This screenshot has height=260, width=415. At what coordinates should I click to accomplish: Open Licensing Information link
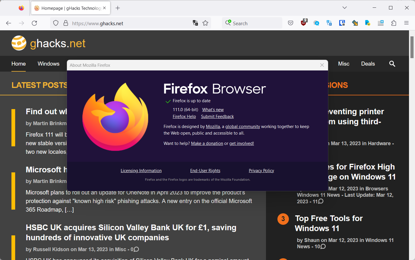click(x=141, y=171)
